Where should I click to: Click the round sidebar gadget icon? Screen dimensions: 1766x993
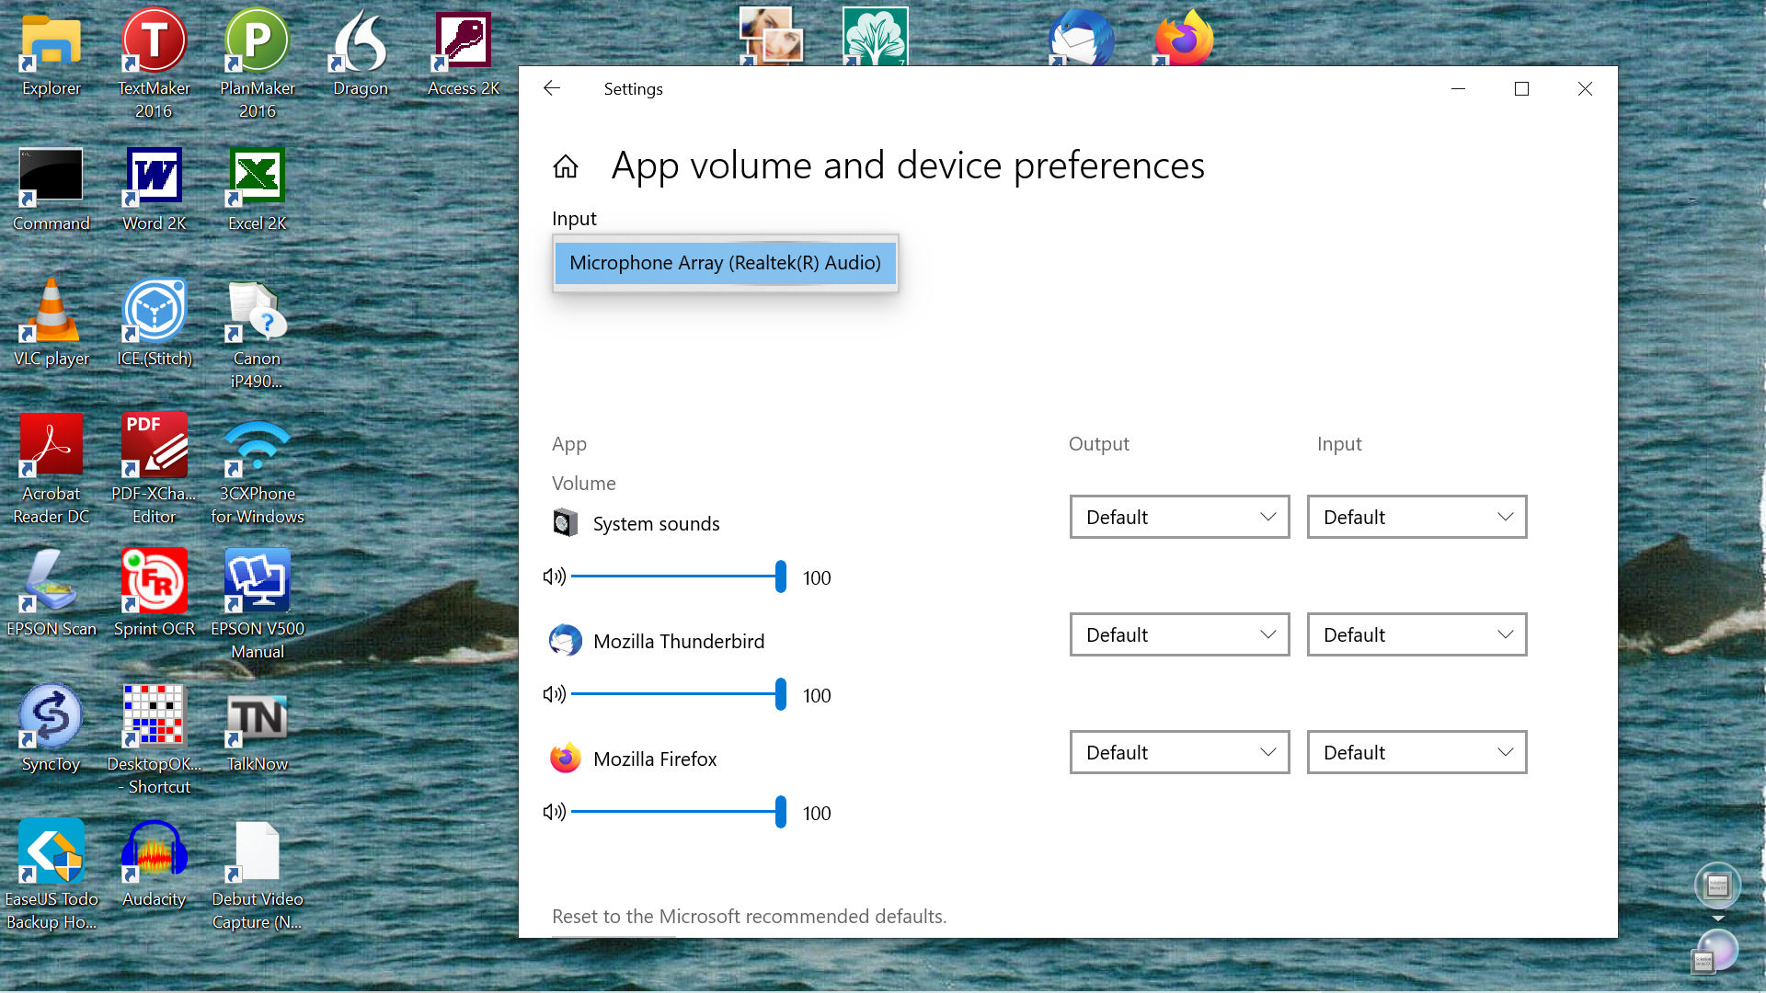[x=1717, y=885]
